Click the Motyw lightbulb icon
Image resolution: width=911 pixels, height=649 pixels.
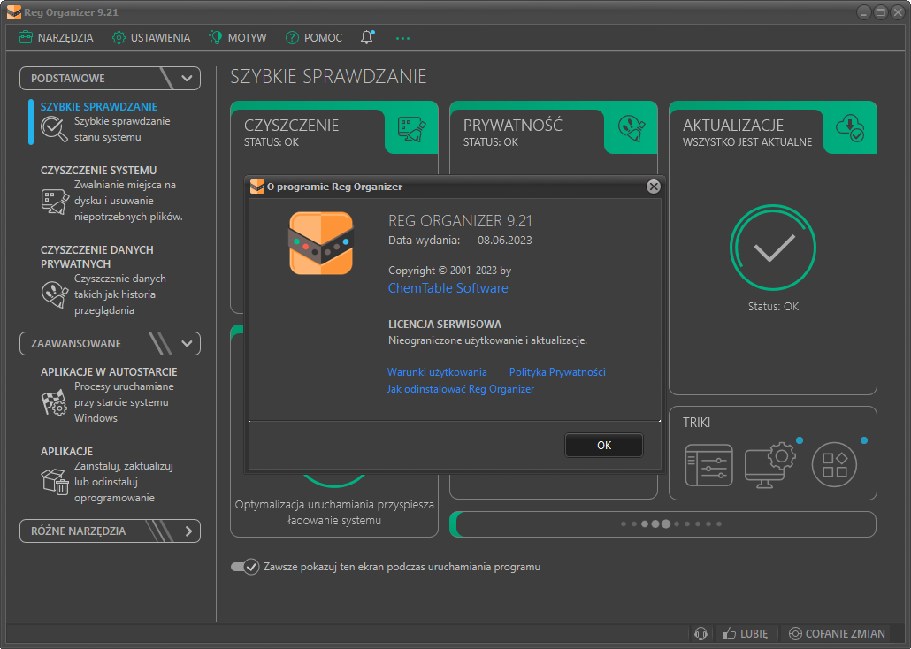tap(215, 38)
